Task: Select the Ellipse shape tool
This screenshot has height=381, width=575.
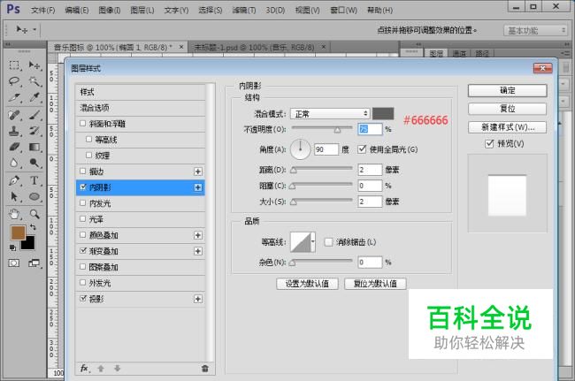Action: [x=34, y=196]
